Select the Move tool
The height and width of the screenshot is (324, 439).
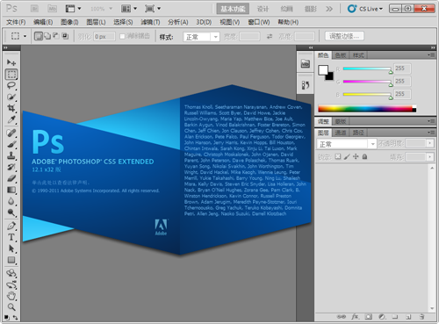(x=11, y=62)
